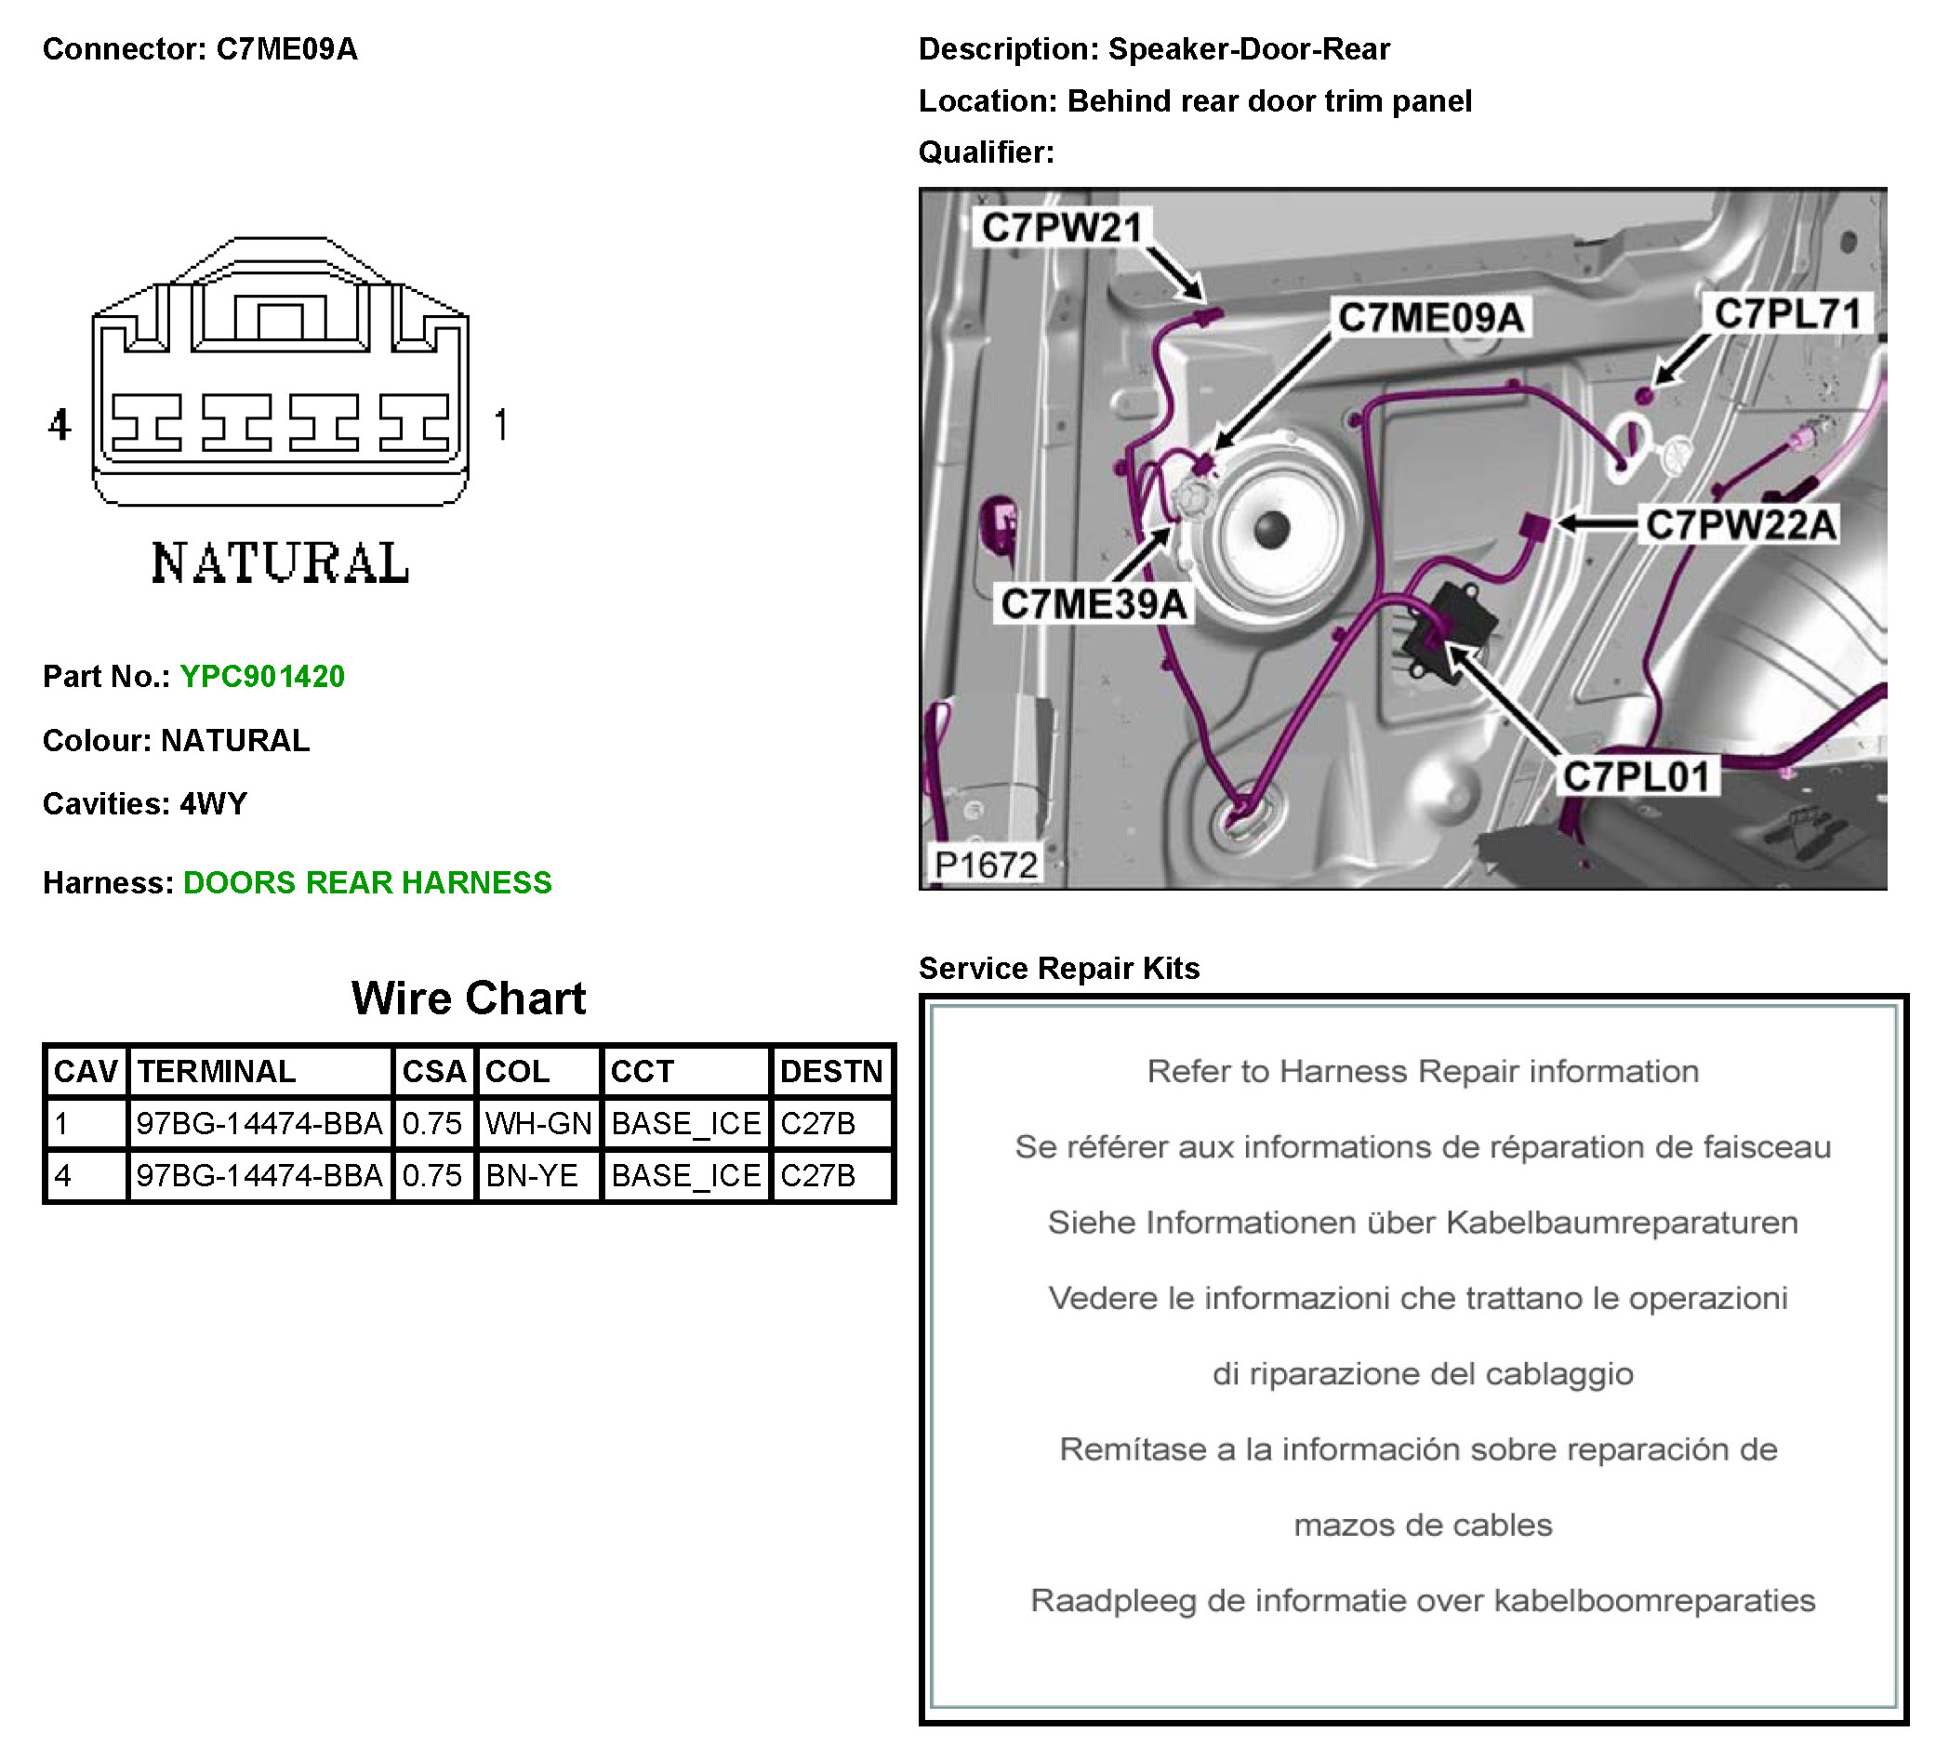Image resolution: width=1949 pixels, height=1759 pixels.
Task: Click the TERMINAL column header
Action: tap(217, 1072)
